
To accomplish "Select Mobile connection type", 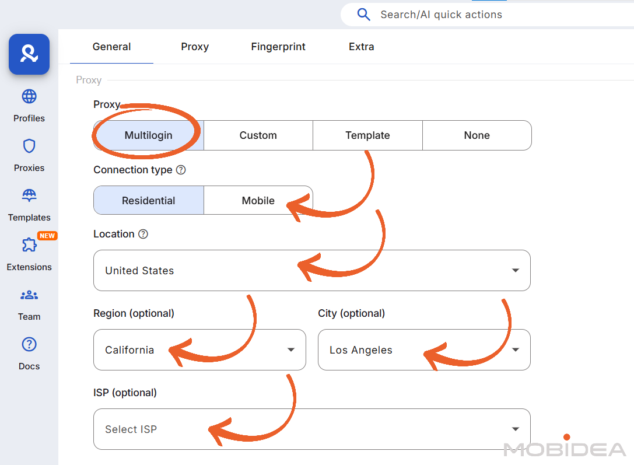I will [258, 201].
